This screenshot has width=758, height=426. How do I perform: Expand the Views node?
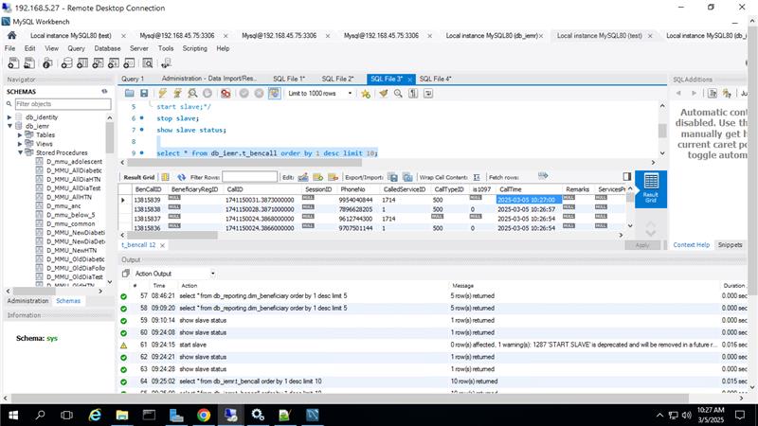point(20,144)
